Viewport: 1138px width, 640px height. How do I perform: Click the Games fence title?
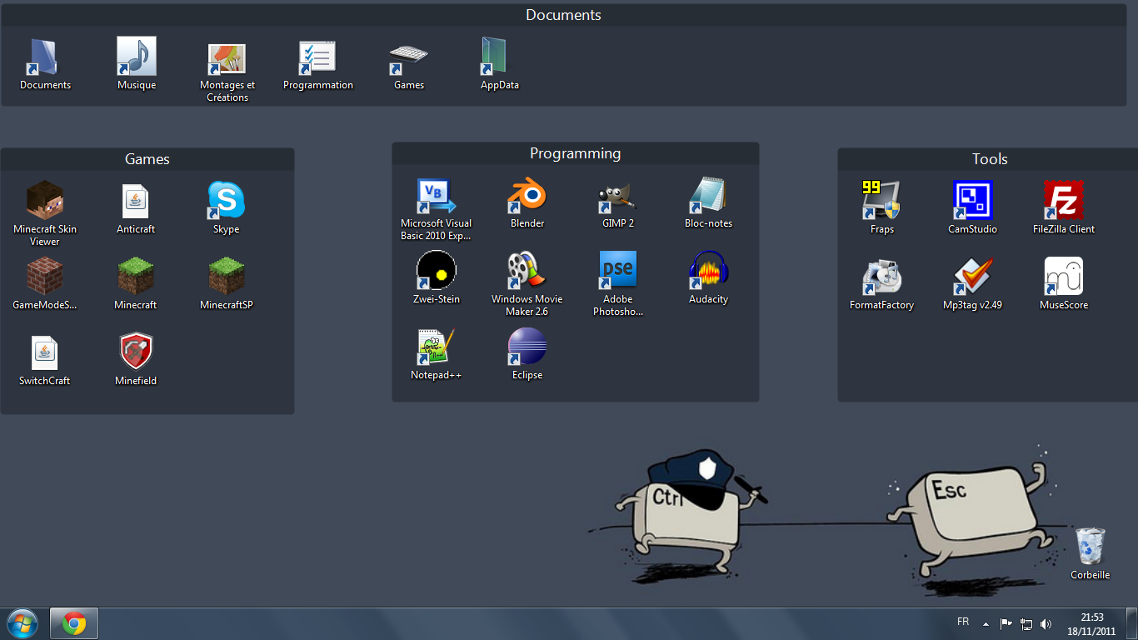point(147,159)
